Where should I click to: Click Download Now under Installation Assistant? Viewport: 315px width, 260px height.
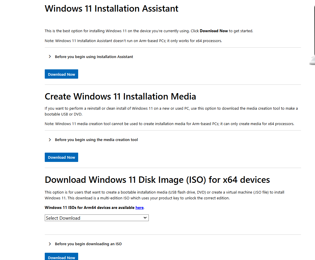62,74
